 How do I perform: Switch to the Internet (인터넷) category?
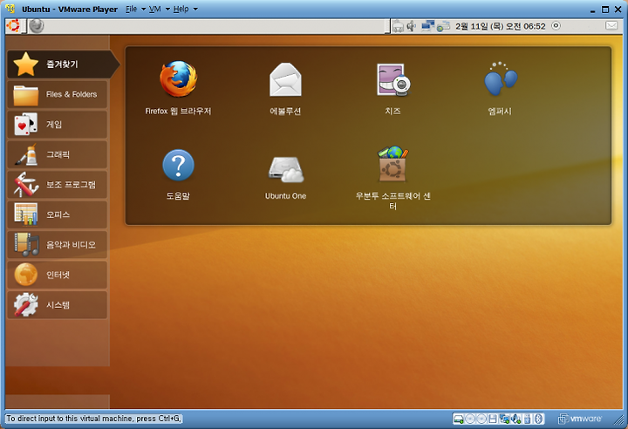[58, 275]
